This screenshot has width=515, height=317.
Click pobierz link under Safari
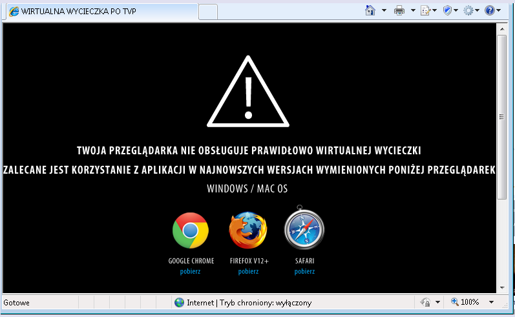(304, 271)
